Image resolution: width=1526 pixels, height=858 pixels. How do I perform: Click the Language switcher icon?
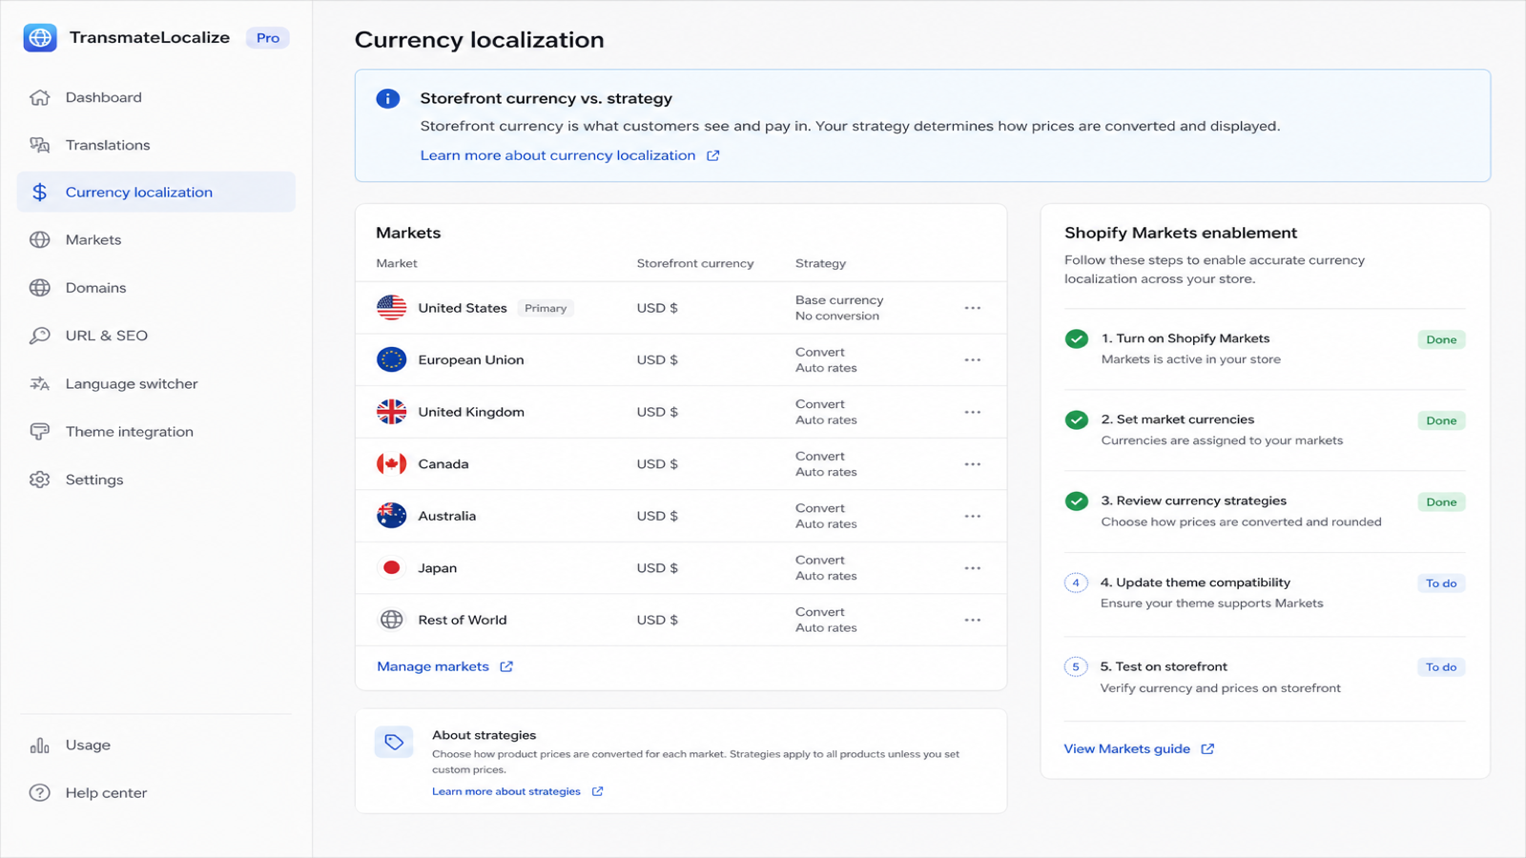(x=39, y=384)
